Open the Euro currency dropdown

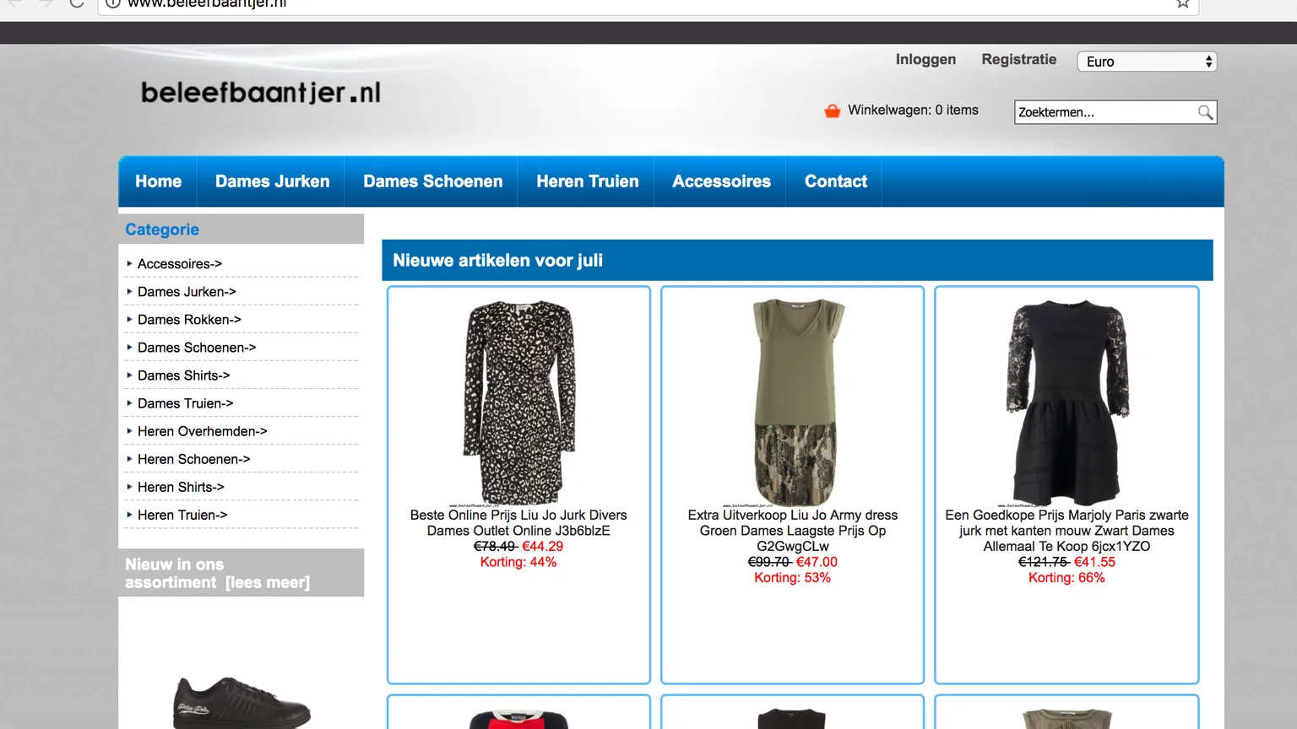pos(1147,62)
